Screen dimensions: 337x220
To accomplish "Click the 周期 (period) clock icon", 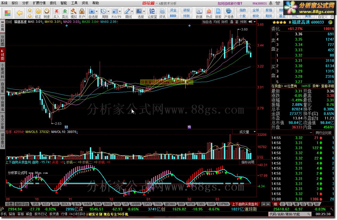I will click(x=103, y=11).
